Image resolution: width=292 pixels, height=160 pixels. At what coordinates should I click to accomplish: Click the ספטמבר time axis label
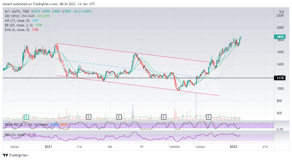[174, 147]
